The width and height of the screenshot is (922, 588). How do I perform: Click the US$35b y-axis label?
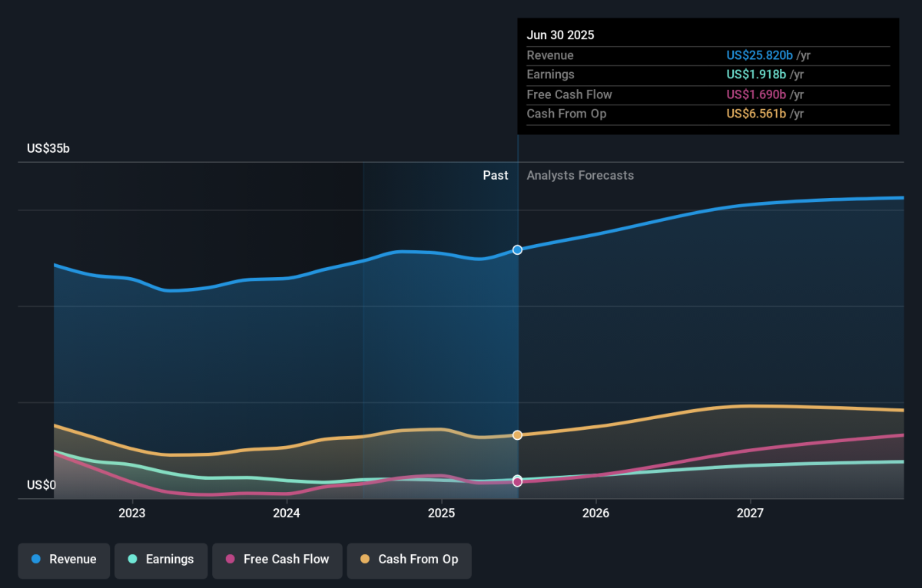point(48,149)
